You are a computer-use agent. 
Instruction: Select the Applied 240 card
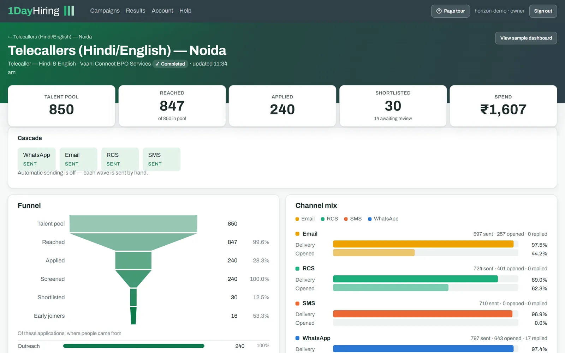tap(282, 106)
